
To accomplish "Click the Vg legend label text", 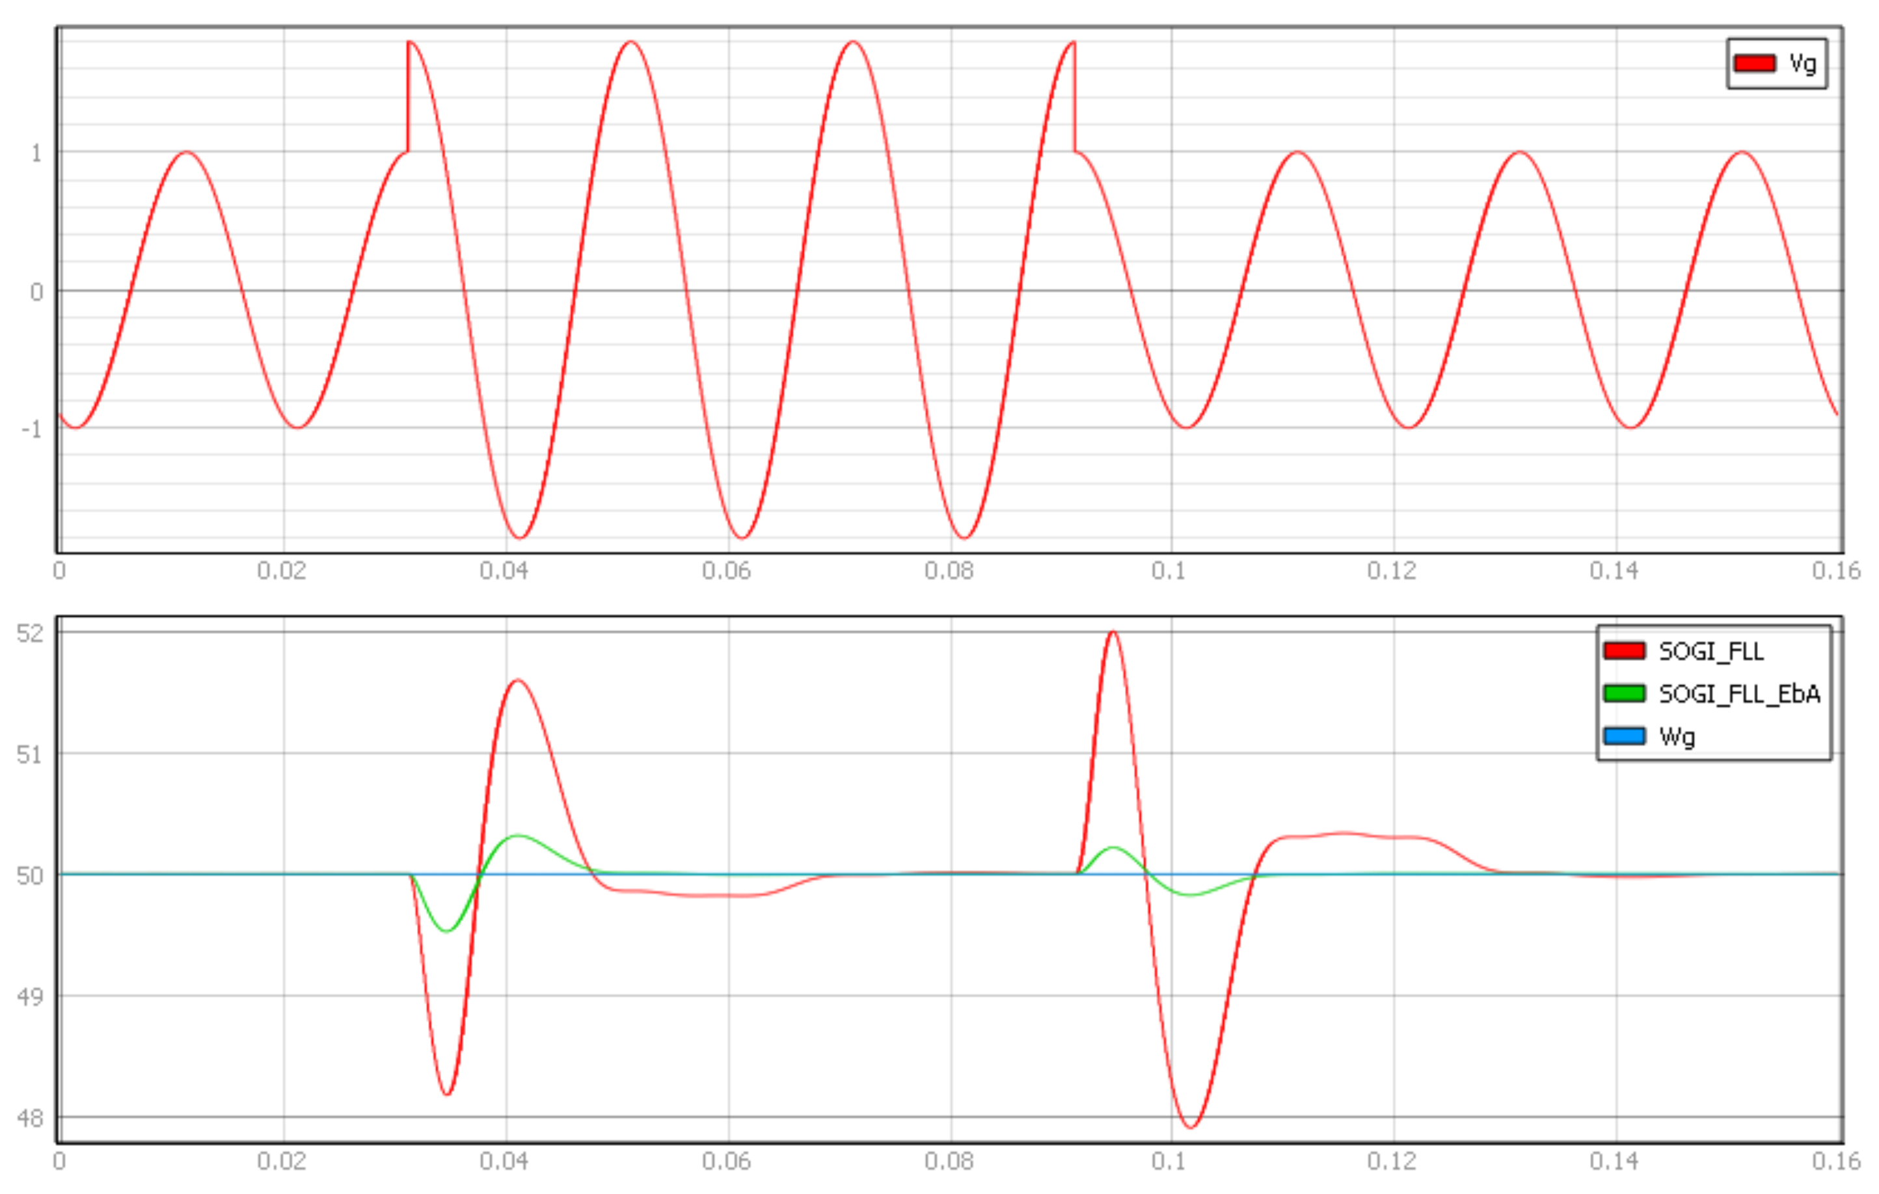I will pyautogui.click(x=1804, y=63).
